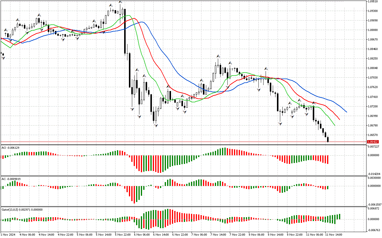Click the AO scale value 0.007227

click(373, 147)
